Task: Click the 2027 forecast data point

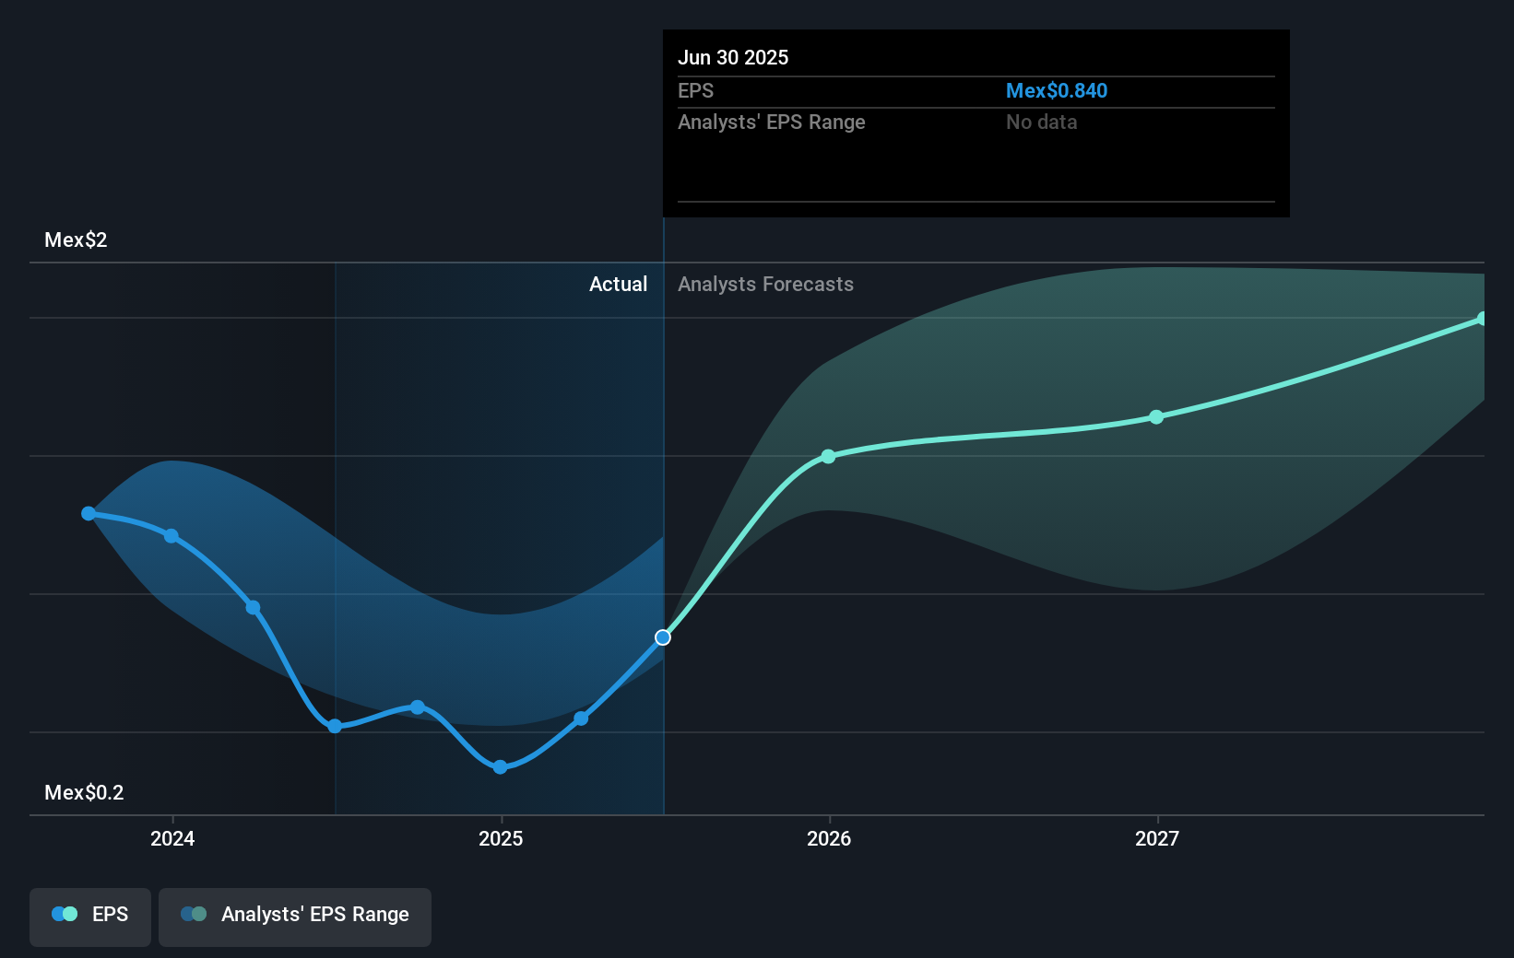Action: coord(1156,417)
